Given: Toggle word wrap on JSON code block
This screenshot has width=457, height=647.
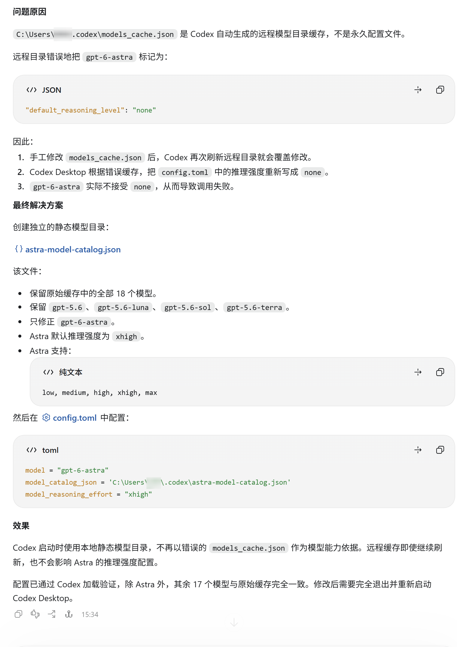Looking at the screenshot, I should pyautogui.click(x=418, y=90).
